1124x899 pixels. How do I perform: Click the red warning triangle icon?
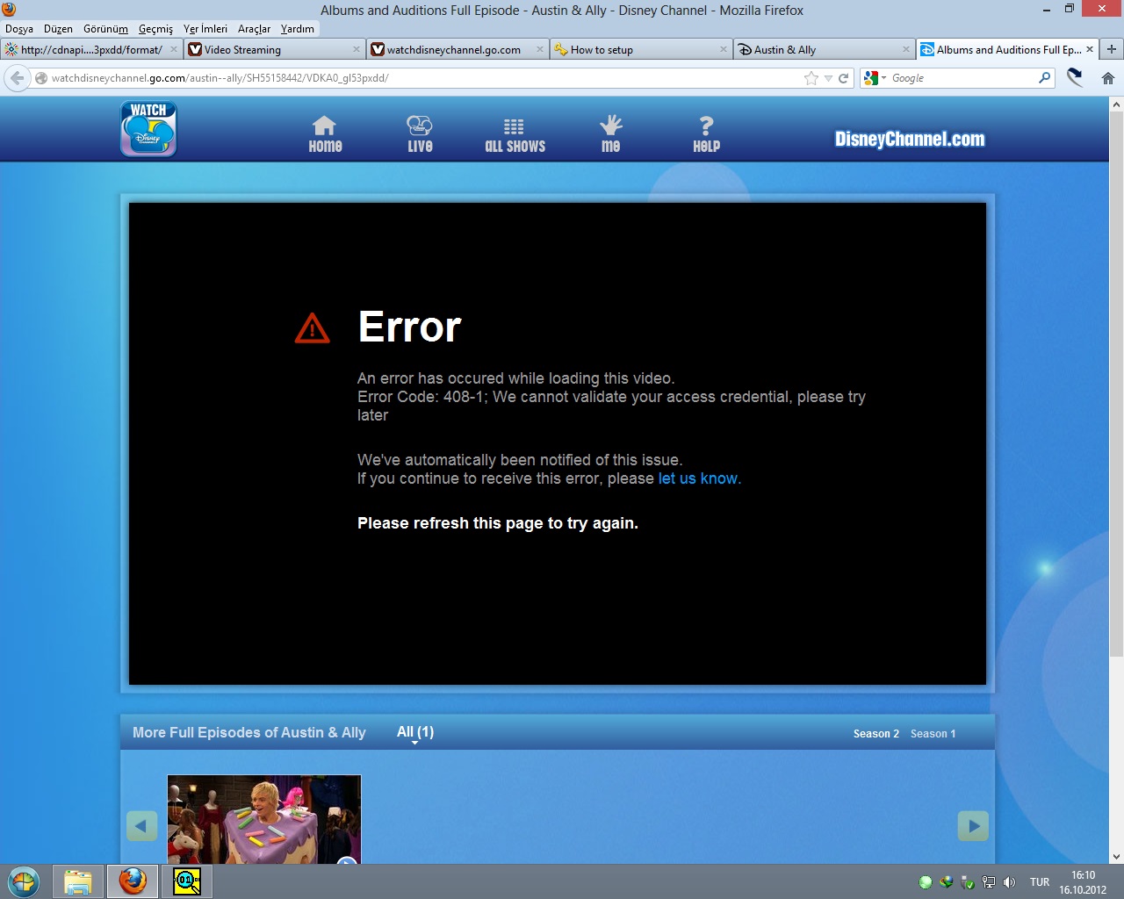tap(312, 328)
